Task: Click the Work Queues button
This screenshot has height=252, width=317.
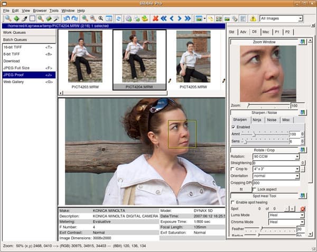Action: click(x=29, y=32)
